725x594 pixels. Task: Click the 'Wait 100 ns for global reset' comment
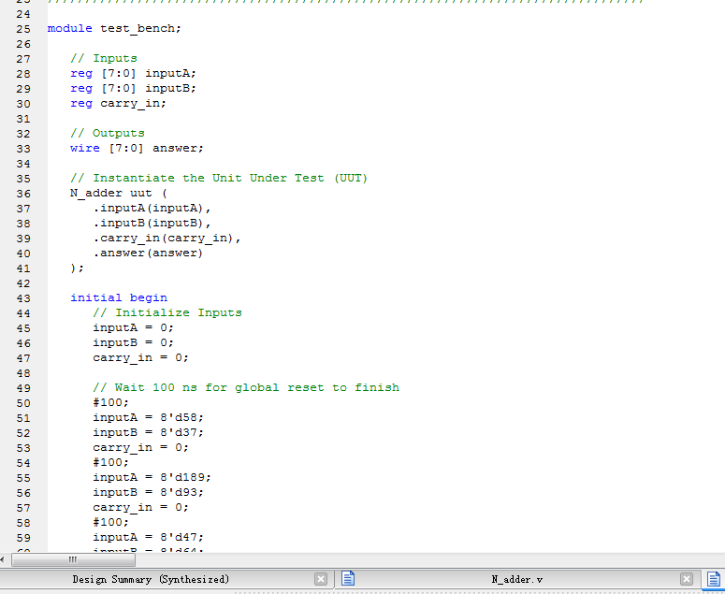[245, 387]
